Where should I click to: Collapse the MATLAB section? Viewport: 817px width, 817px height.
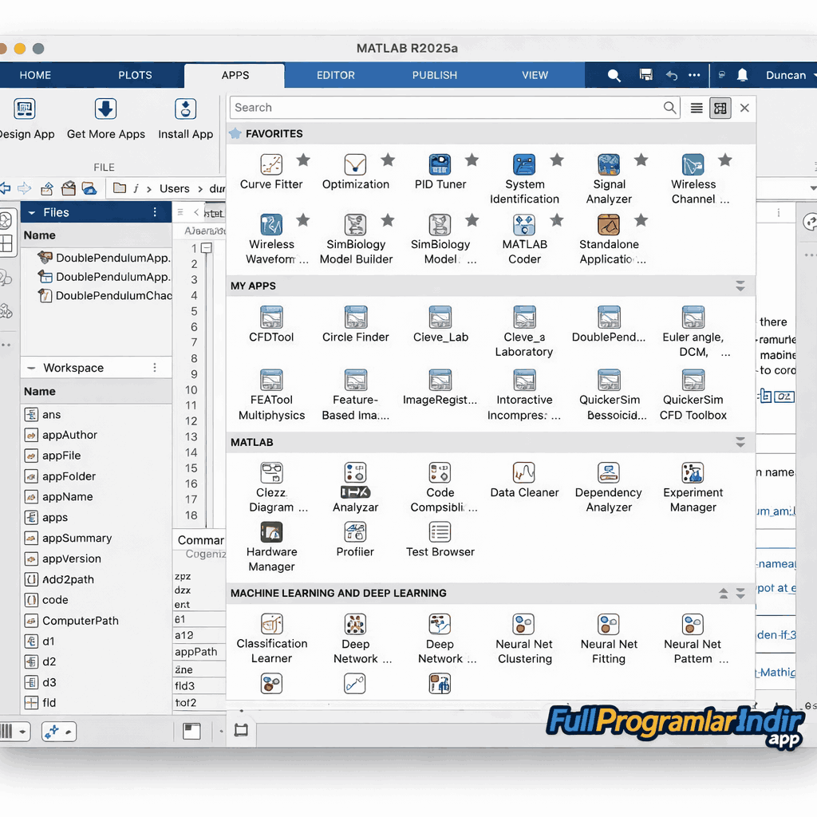pos(740,442)
